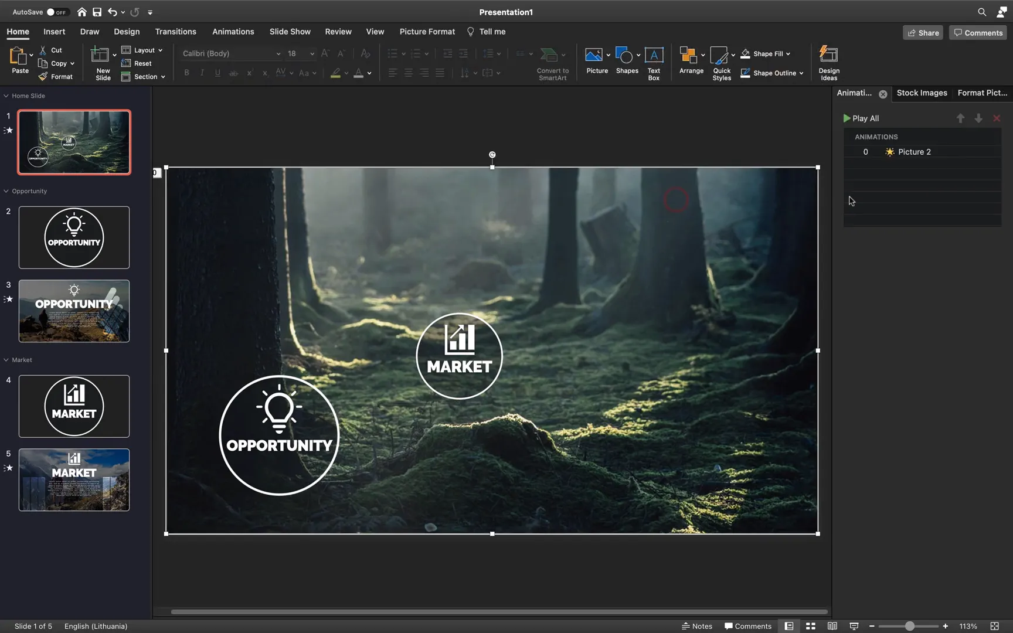The image size is (1013, 633).
Task: Open the font name combo box
Action: [231, 53]
